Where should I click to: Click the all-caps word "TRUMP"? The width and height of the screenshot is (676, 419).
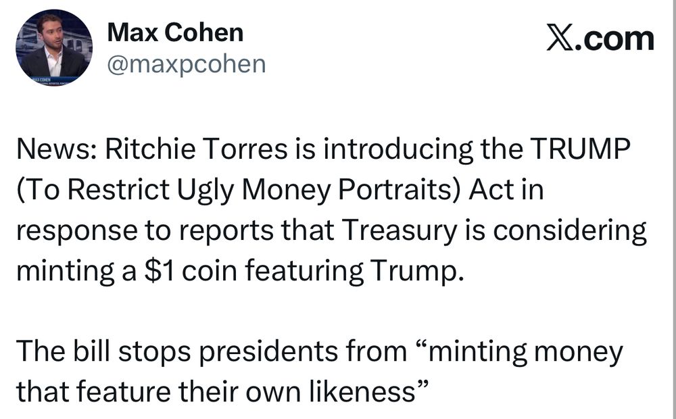coord(580,149)
